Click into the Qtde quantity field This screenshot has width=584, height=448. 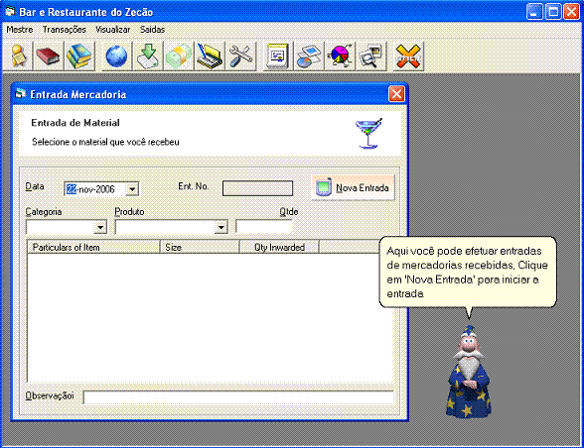click(x=264, y=227)
